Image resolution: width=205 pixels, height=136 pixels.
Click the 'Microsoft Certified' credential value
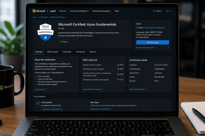tap(161, 65)
